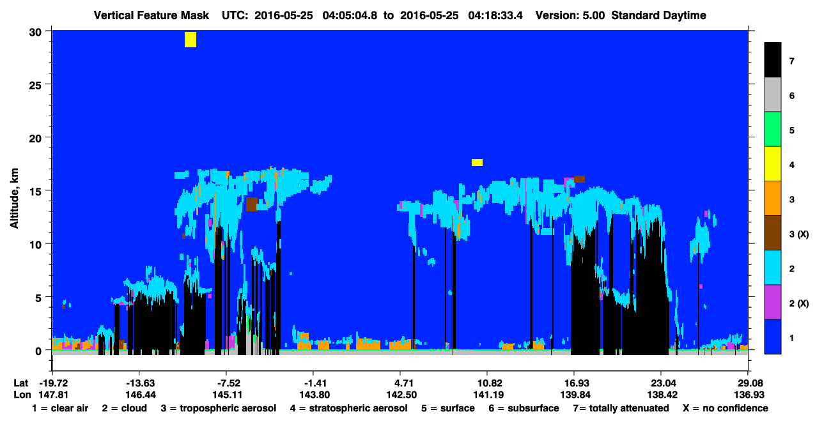Click longitude value 143.80
Image resolution: width=831 pixels, height=426 pixels.
click(x=315, y=394)
